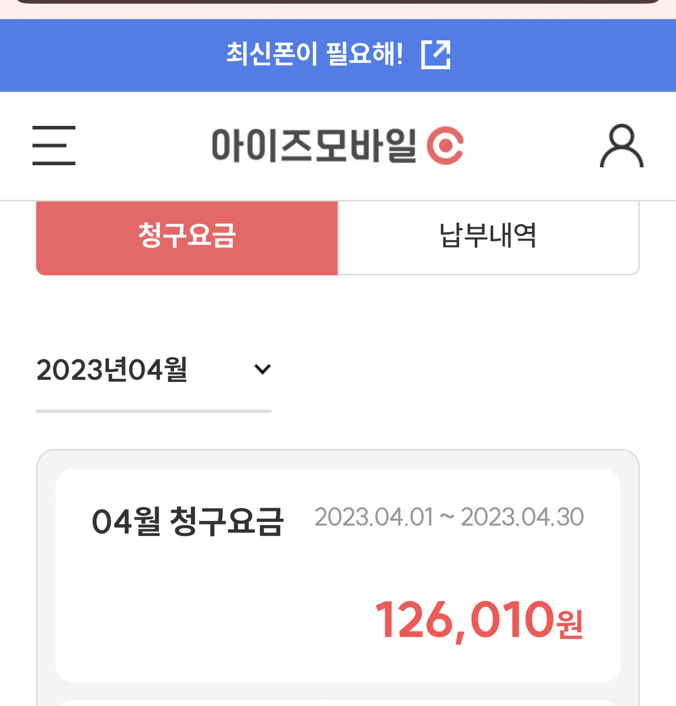
Task: Tap the 아이즈모바일 red circle logo mark
Action: tap(445, 146)
